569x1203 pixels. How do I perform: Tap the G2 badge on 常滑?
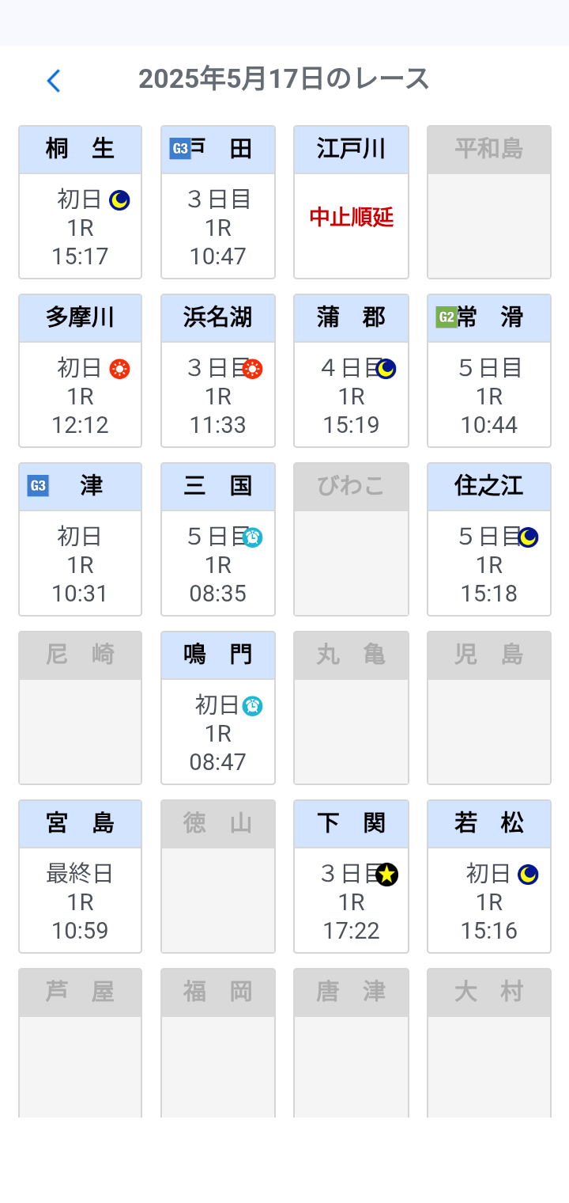point(447,317)
